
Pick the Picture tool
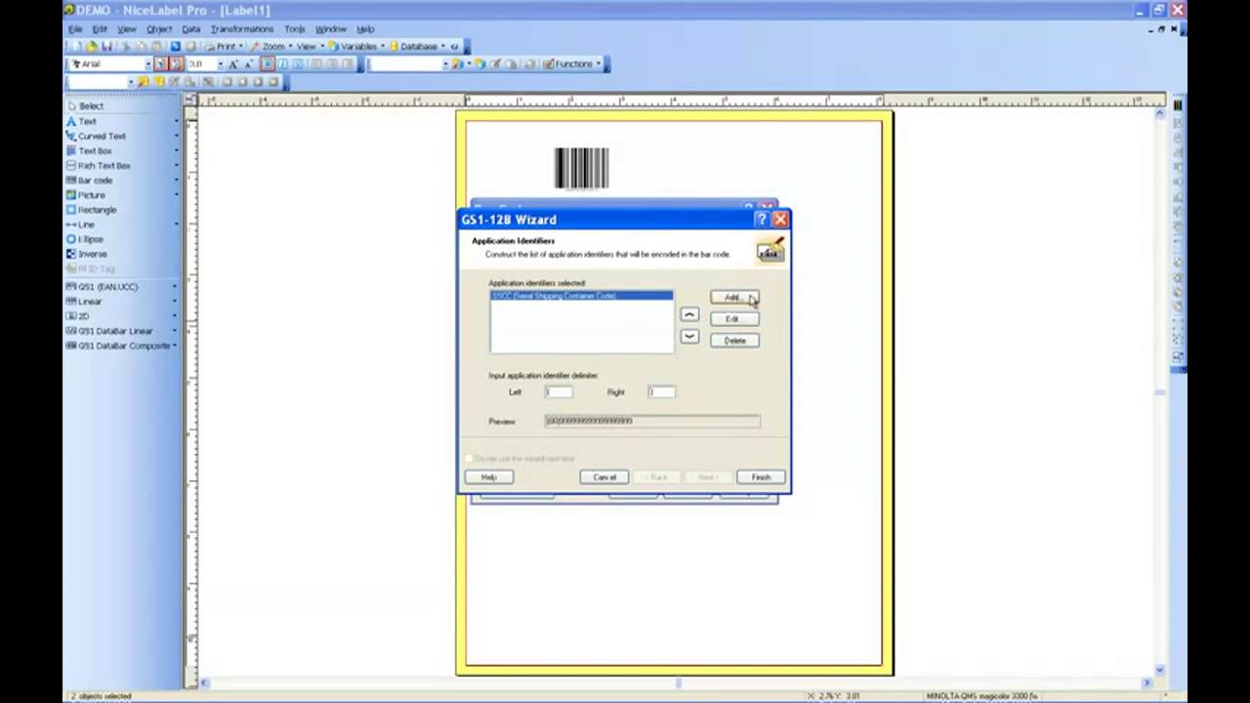tap(85, 194)
